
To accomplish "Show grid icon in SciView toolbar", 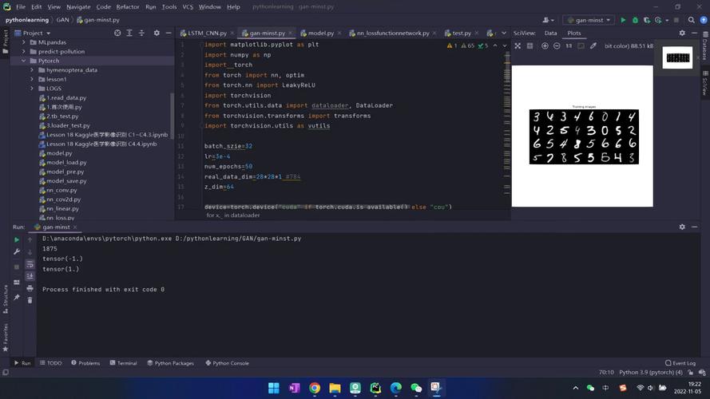I will 530,45.
